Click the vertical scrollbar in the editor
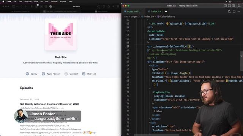243x136 pixels. pos(241,61)
